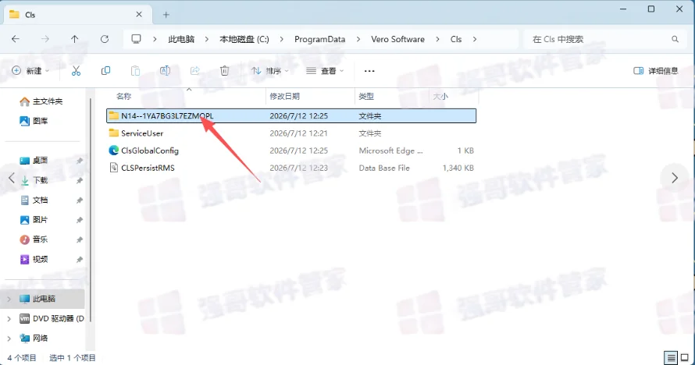Screen dimensions: 695x365
Task: Expand the DVD drive tree node
Action: [9, 318]
